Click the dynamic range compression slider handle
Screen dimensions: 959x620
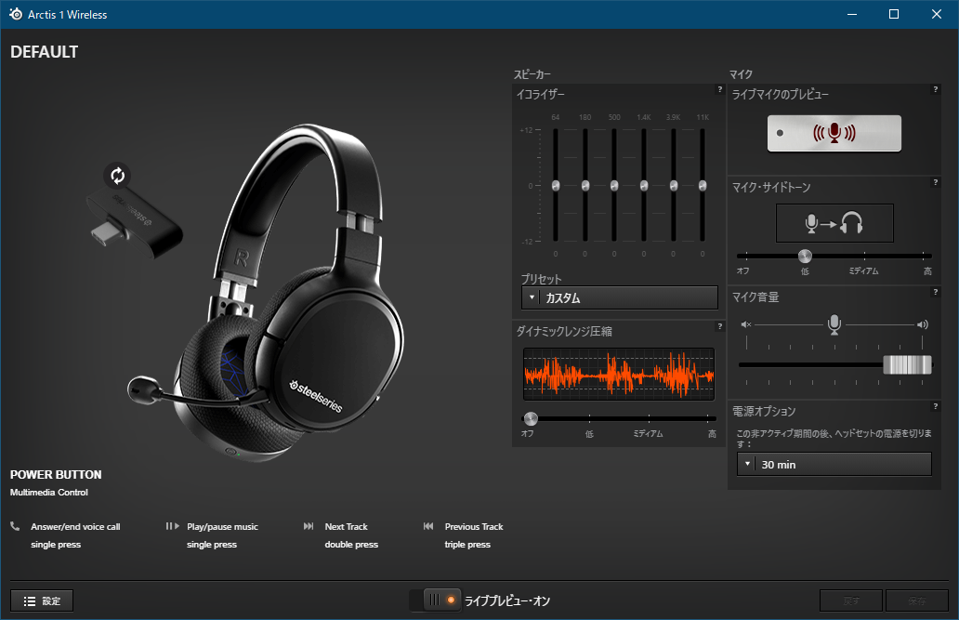click(531, 418)
